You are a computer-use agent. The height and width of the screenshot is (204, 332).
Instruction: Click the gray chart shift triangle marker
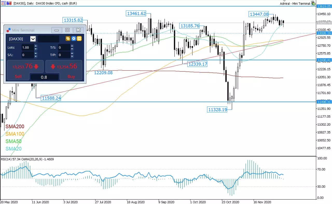(x=284, y=1)
